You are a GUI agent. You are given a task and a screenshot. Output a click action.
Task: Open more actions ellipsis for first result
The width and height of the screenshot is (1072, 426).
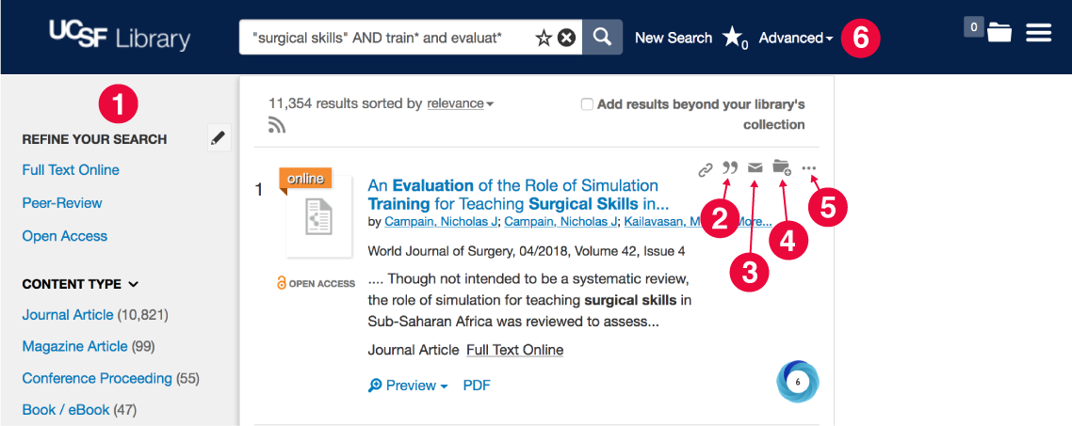809,168
